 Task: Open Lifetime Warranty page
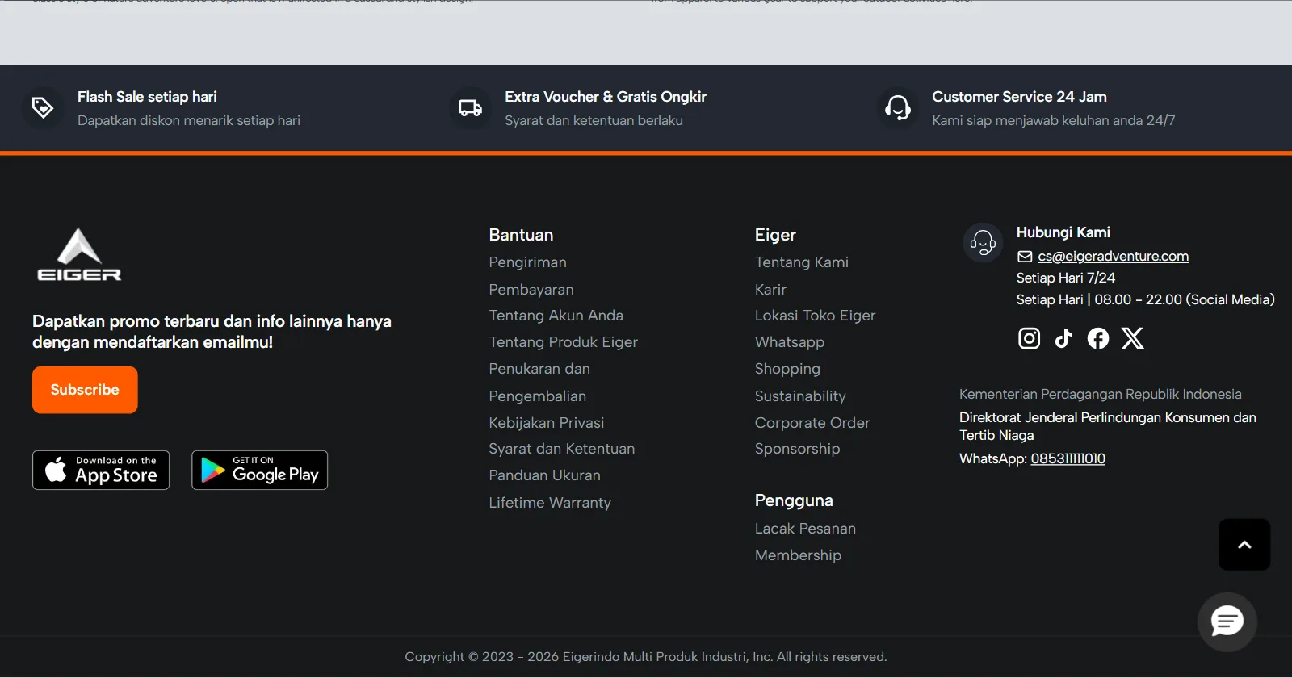coord(550,503)
